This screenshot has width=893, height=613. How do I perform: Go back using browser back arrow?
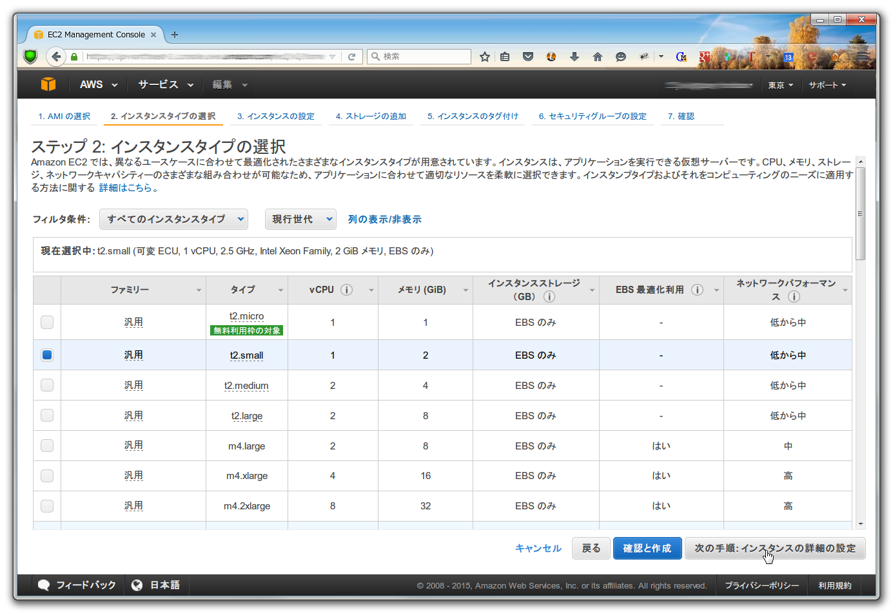(x=56, y=57)
